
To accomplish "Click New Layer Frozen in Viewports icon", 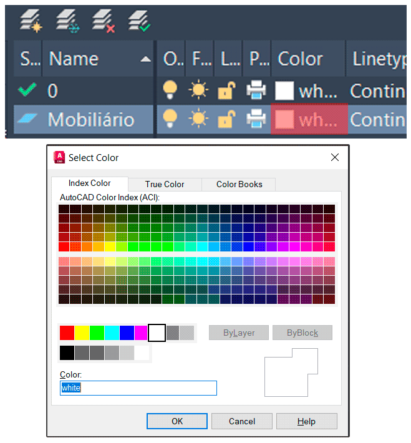I will click(x=67, y=21).
